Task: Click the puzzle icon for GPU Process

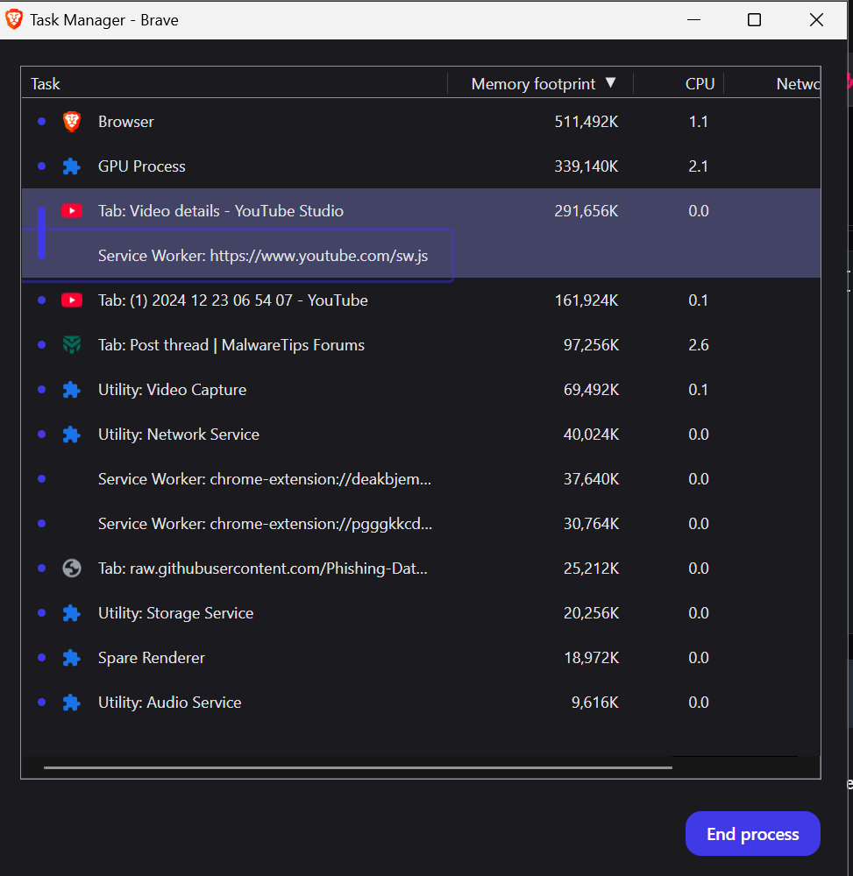Action: pos(72,166)
